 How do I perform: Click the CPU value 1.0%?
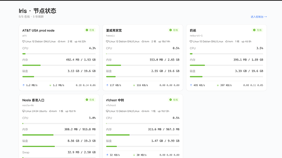(x=92, y=118)
